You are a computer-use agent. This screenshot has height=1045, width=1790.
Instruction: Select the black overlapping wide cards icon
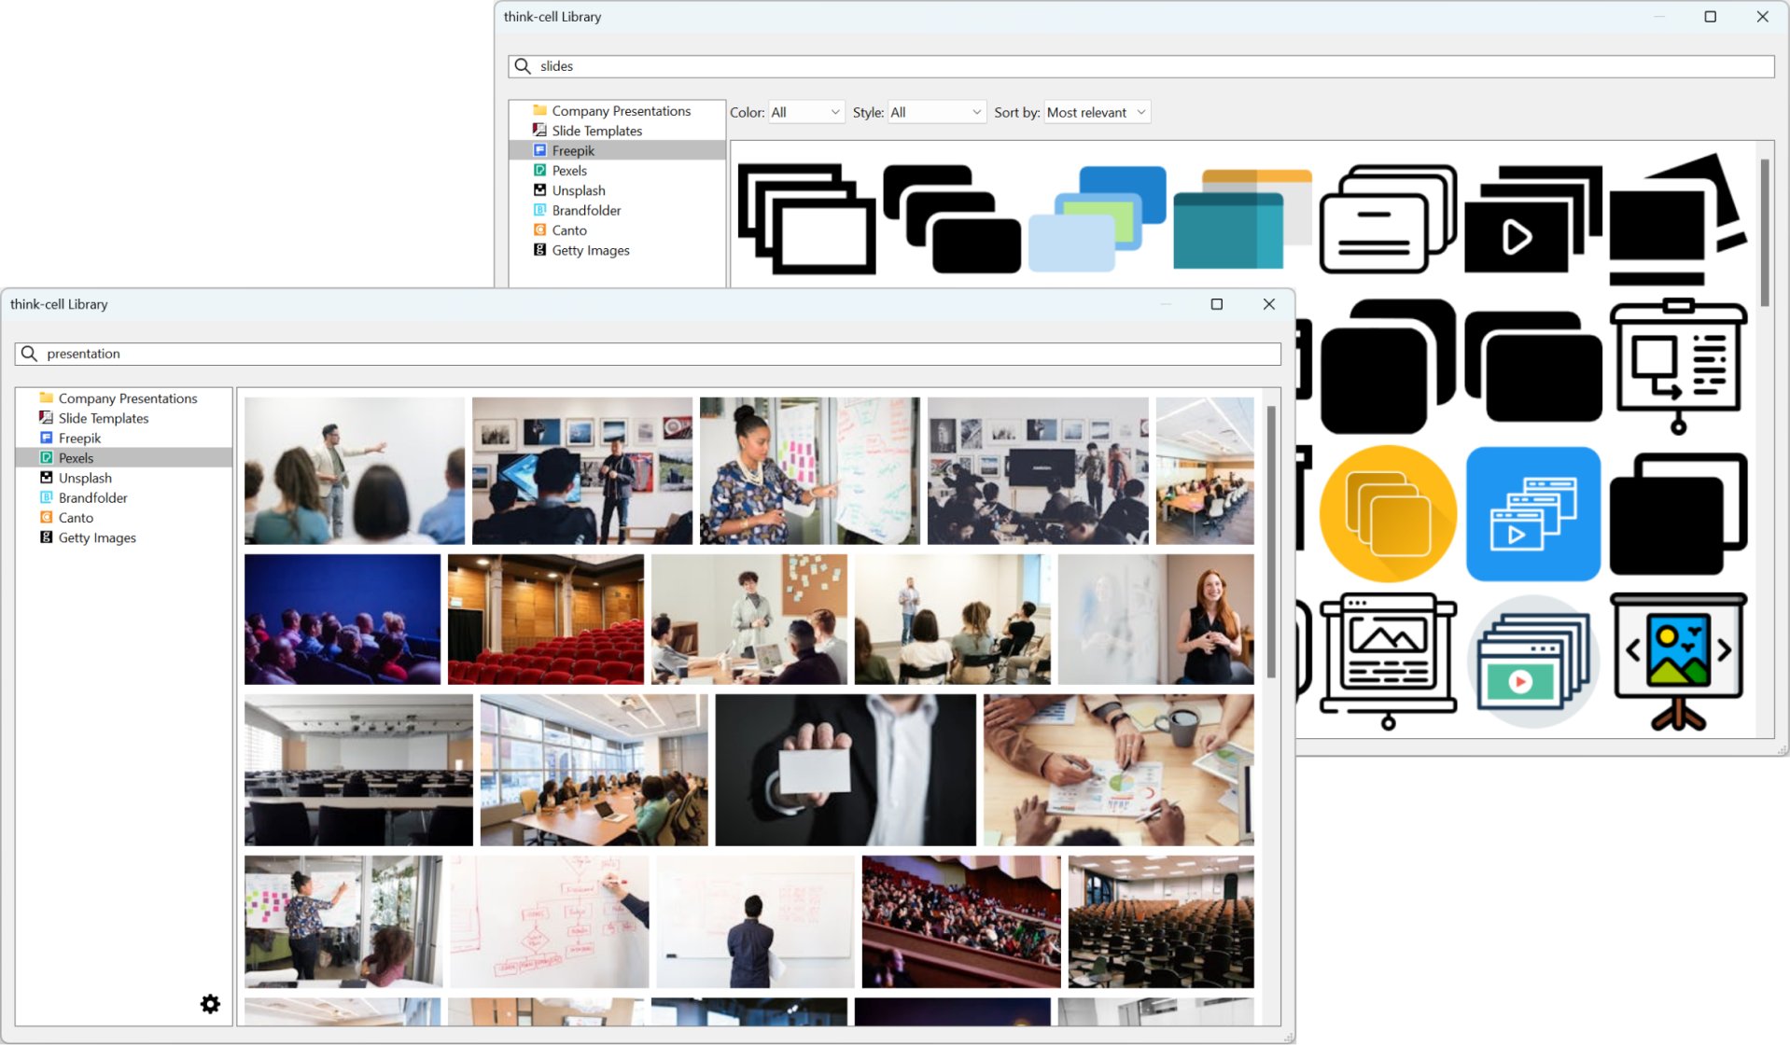point(1533,367)
